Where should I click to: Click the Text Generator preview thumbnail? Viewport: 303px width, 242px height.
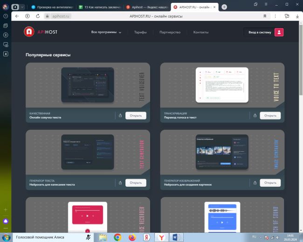(88, 152)
